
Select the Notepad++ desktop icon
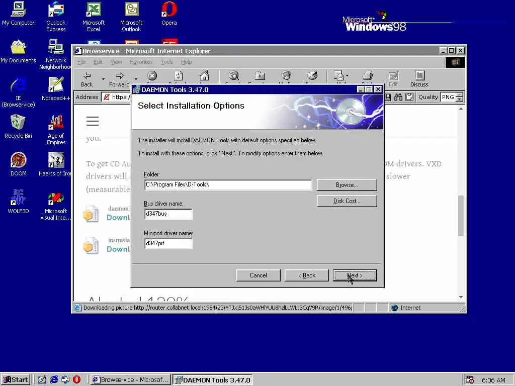pos(56,89)
